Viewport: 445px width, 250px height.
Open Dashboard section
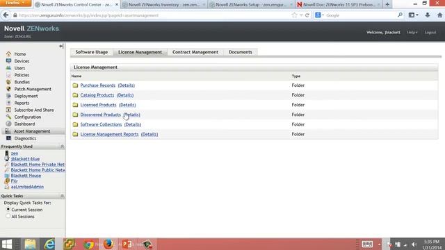[x=24, y=124]
